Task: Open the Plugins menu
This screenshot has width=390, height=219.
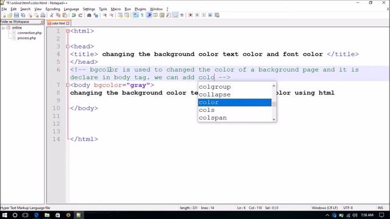Action: [140, 9]
